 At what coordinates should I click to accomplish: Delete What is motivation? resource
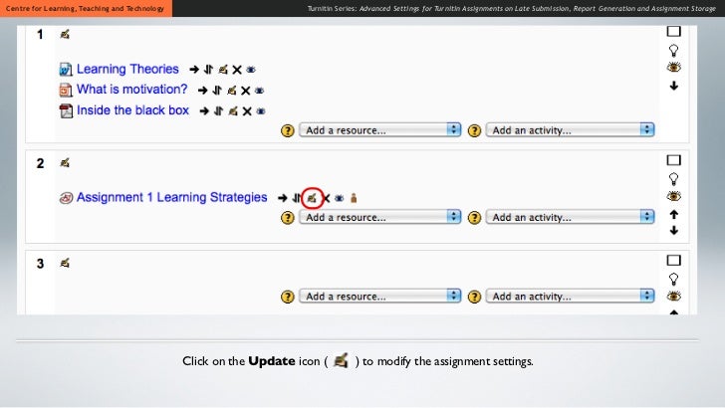tap(246, 91)
